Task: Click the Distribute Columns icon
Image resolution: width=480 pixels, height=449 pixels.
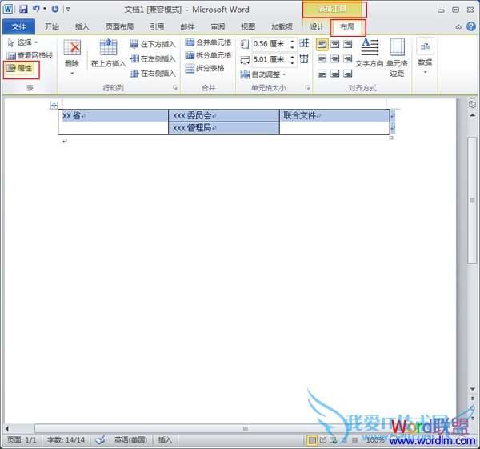Action: point(304,58)
